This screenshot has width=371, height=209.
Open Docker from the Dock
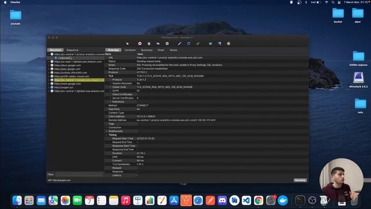point(282,200)
